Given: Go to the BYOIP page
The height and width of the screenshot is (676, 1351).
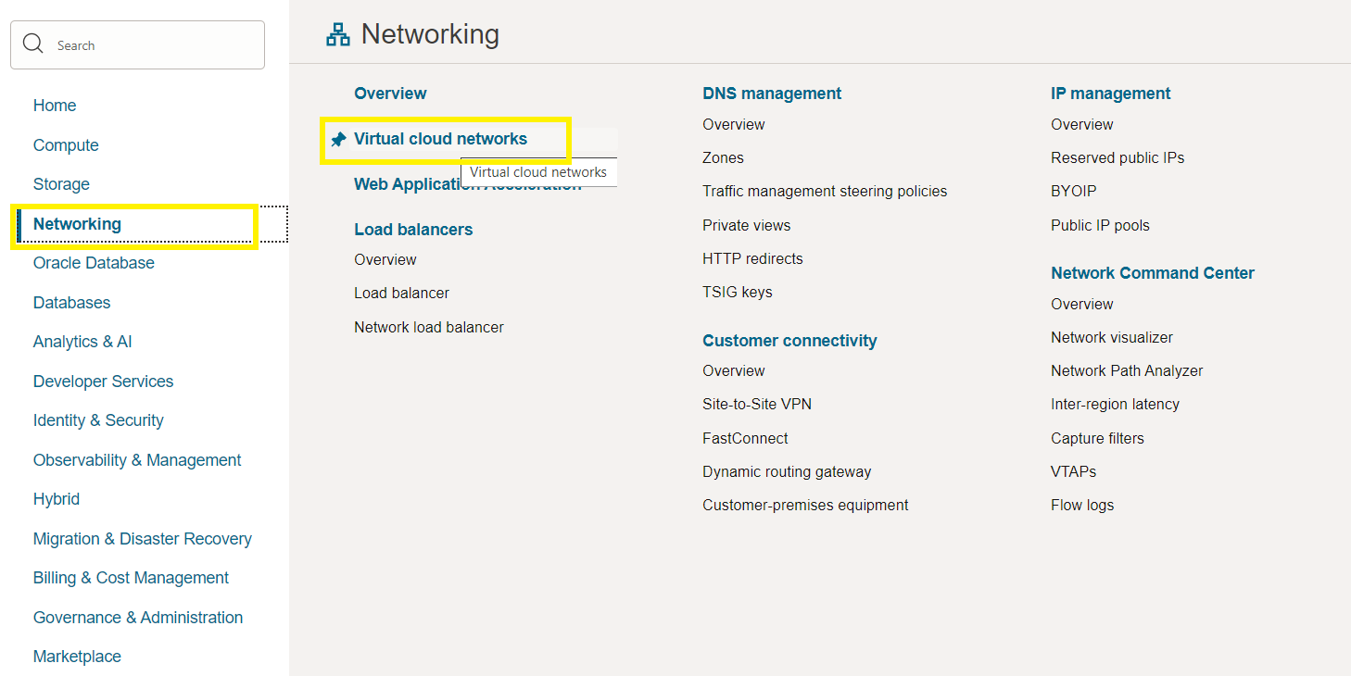Looking at the screenshot, I should [x=1073, y=192].
